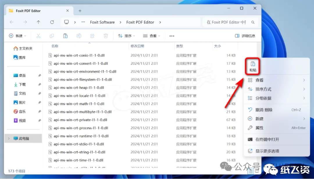Click the chevron after Foxit PDF Editor breadcrumb
Viewport: 314px width, 179px height.
[160, 22]
